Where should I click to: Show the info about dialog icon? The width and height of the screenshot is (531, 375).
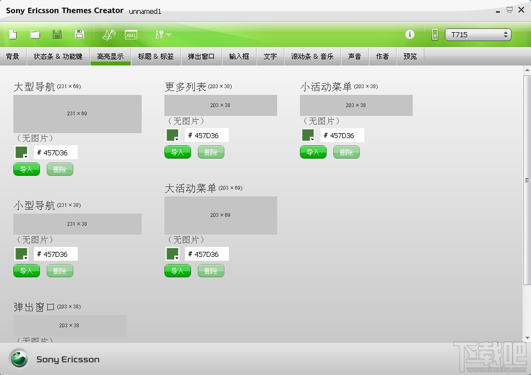coord(410,34)
